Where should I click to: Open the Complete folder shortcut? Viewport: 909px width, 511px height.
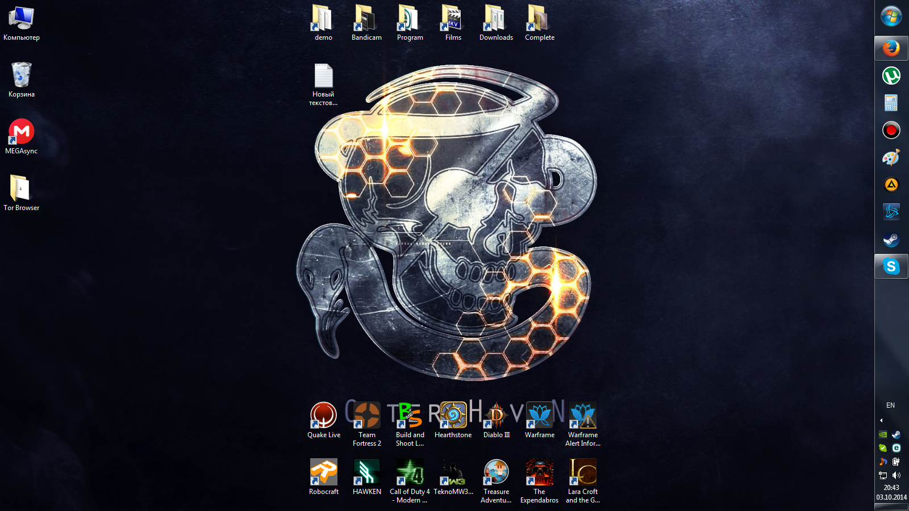pyautogui.click(x=539, y=23)
